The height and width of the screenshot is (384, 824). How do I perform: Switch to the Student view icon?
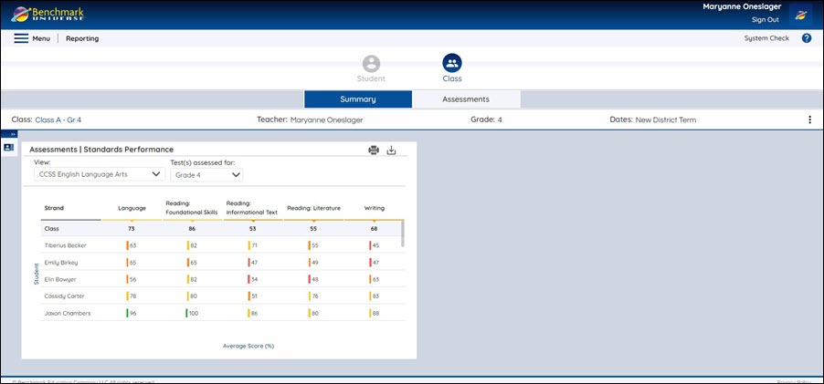371,64
